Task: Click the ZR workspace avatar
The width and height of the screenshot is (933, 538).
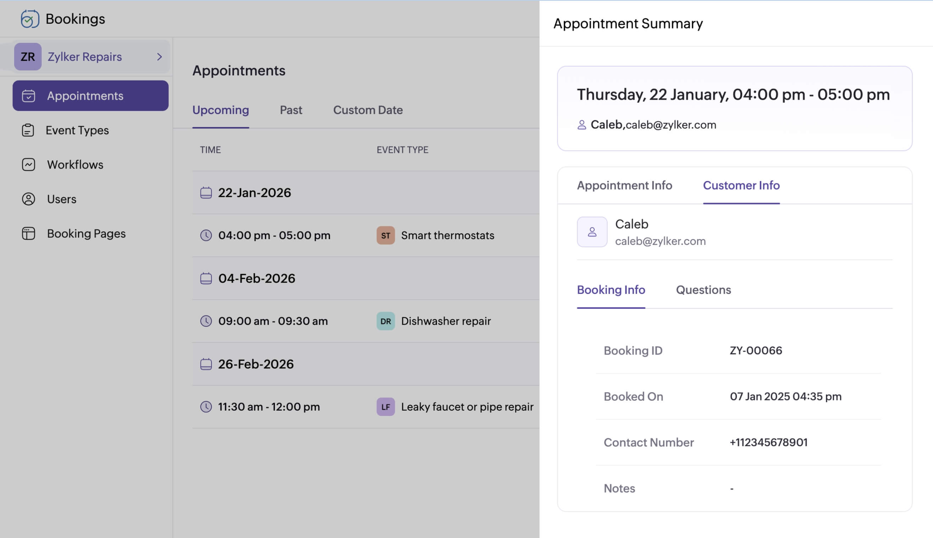Action: [x=28, y=56]
